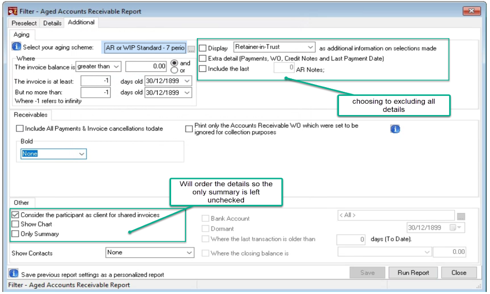Toggle the Bank Account checkbox
This screenshot has width=490, height=294.
pyautogui.click(x=205, y=219)
